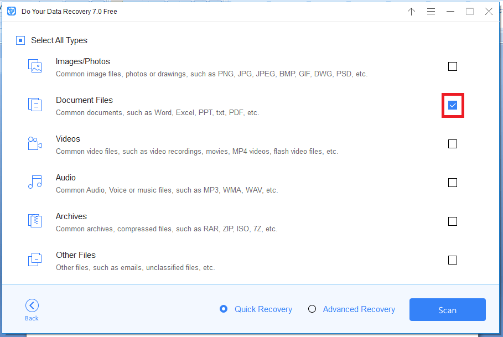Enable the Videos checkbox
This screenshot has height=337, width=503.
point(452,144)
